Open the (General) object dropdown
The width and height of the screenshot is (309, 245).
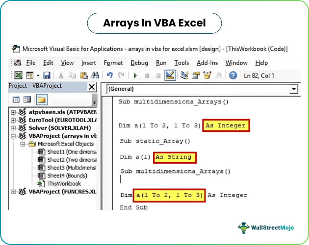click(x=293, y=89)
